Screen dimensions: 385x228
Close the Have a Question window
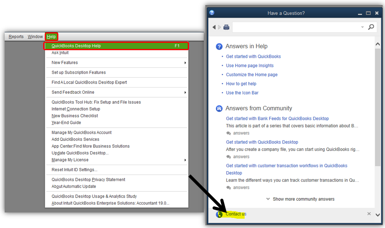(x=377, y=13)
